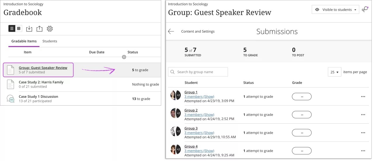
Task: Open class conversation icon at top right
Action: 365,10
